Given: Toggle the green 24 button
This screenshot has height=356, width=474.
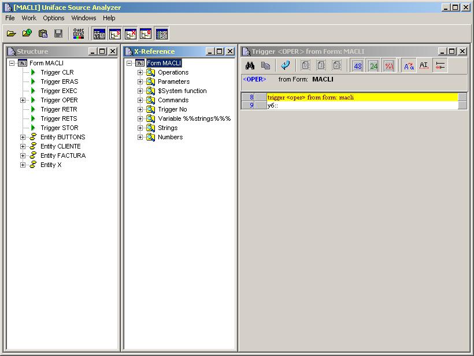Looking at the screenshot, I should tap(373, 66).
